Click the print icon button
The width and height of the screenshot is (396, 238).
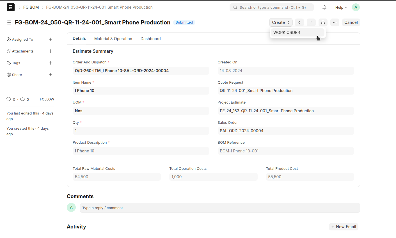tap(323, 22)
